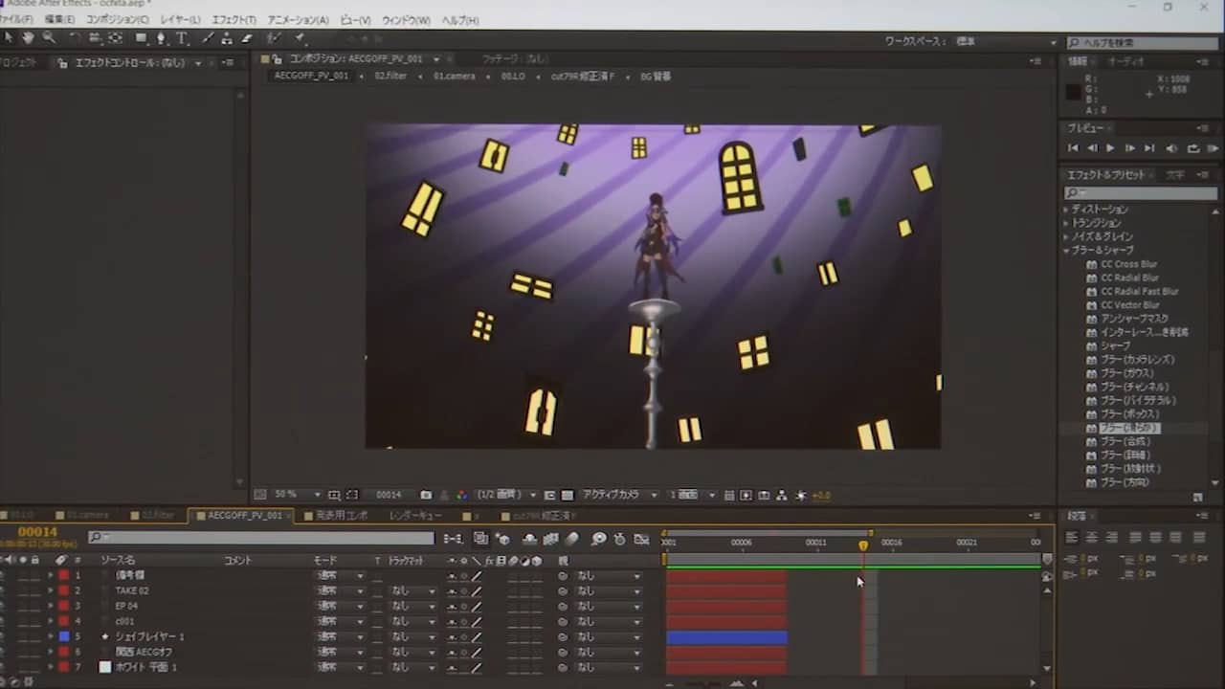Click the Auto-keyframe stopwatch icon in timeline
This screenshot has width=1225, height=689.
click(x=619, y=539)
